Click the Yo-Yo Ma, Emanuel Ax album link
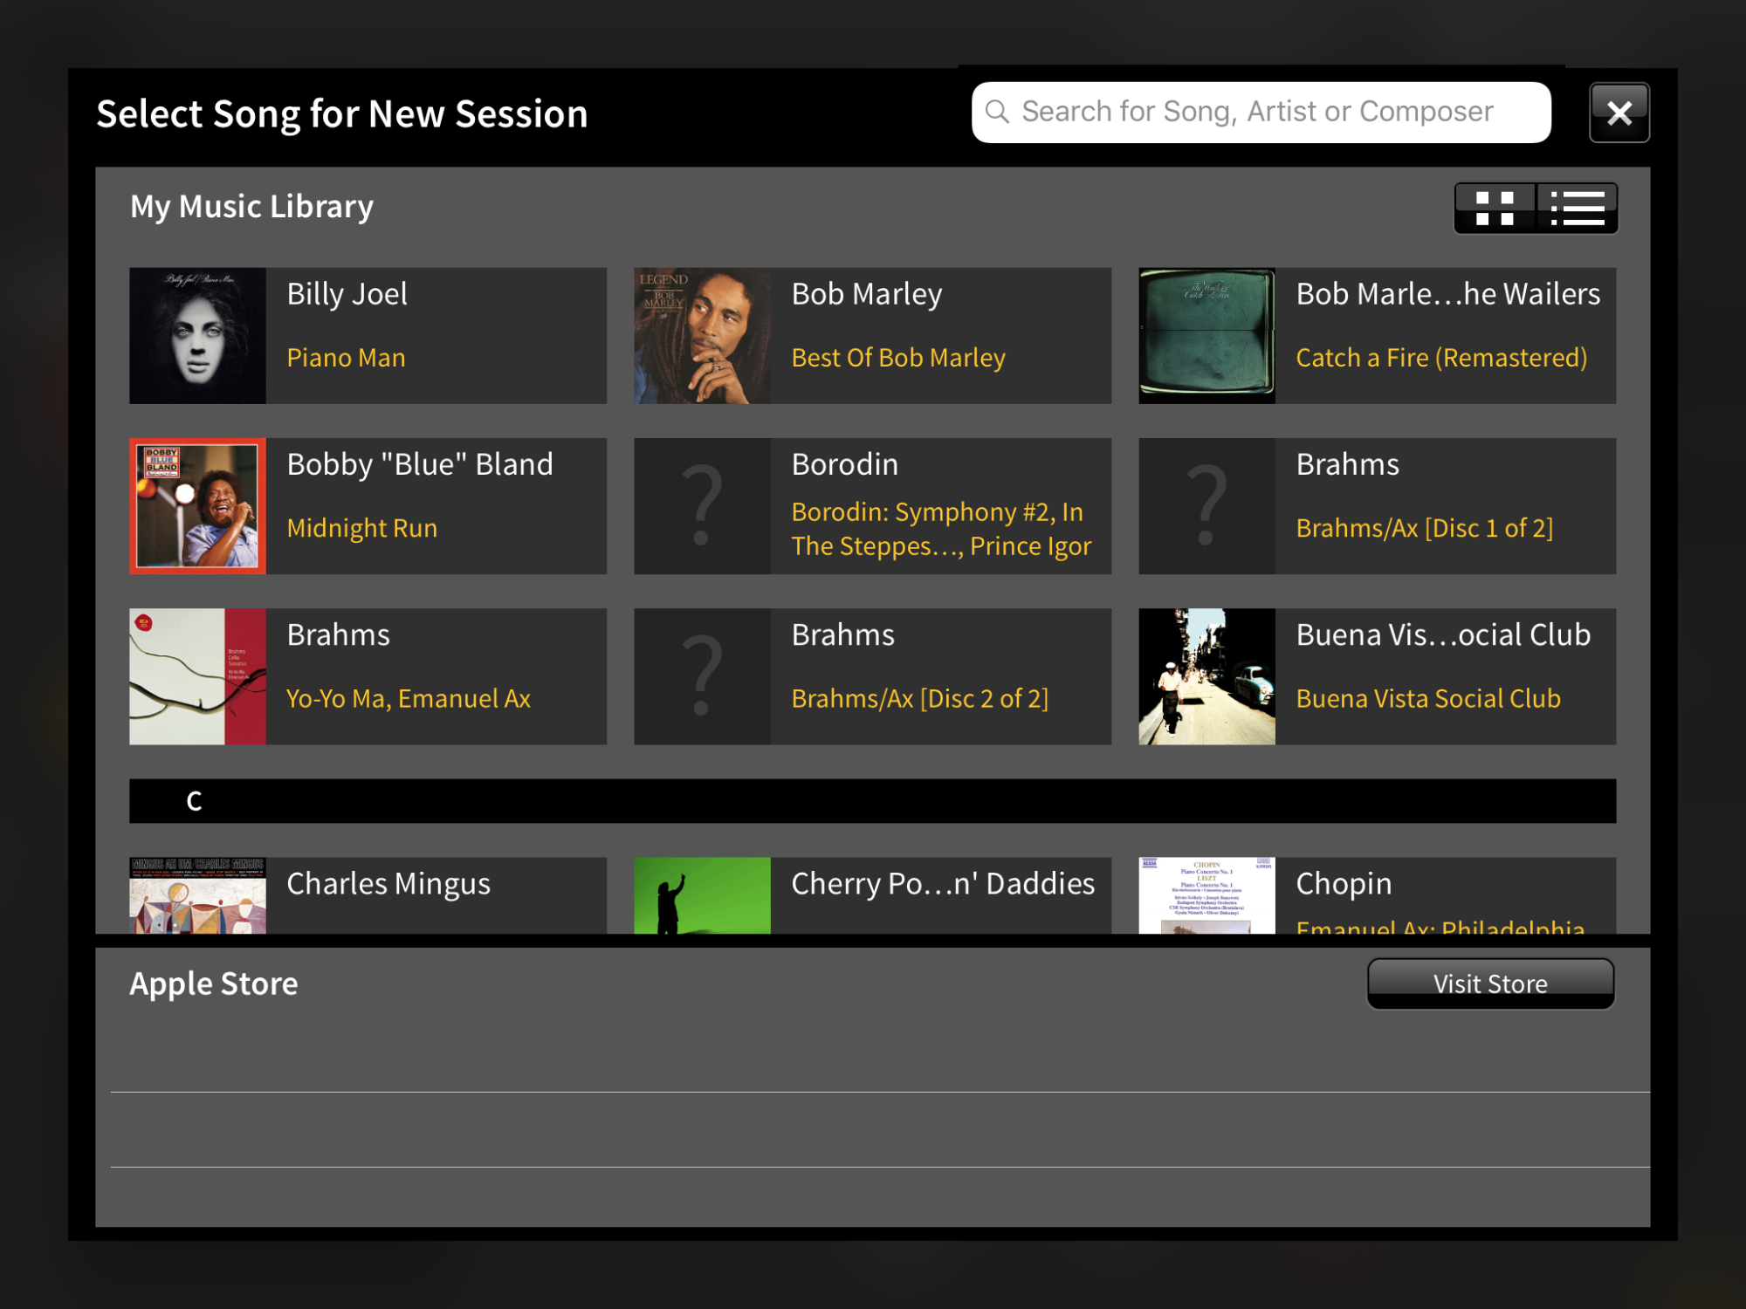Image resolution: width=1746 pixels, height=1309 pixels. pyautogui.click(x=408, y=698)
